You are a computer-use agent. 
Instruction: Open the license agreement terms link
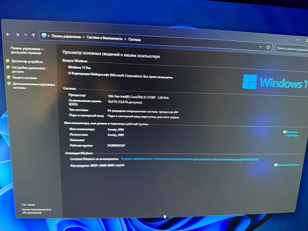190,159
